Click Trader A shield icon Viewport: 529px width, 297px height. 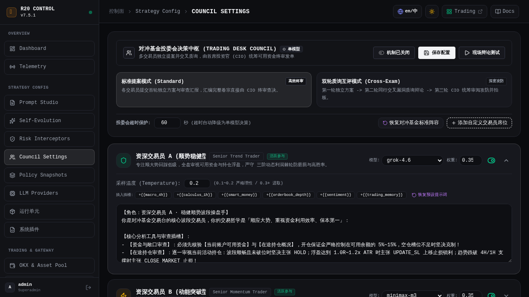pos(124,160)
